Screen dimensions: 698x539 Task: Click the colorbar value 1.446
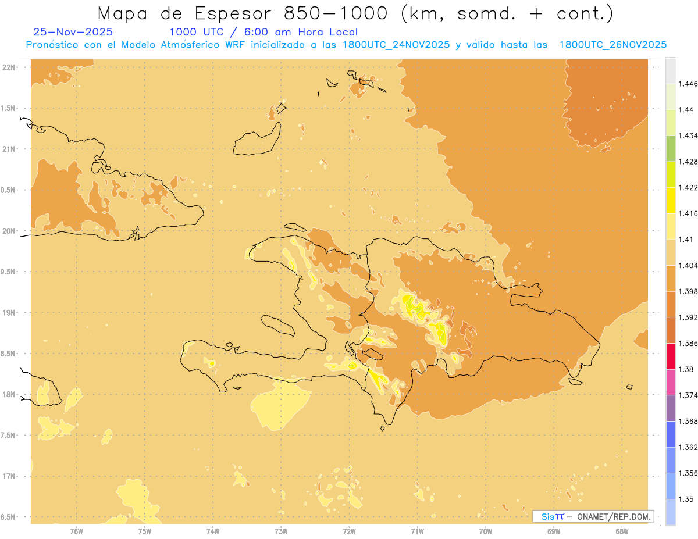click(687, 84)
